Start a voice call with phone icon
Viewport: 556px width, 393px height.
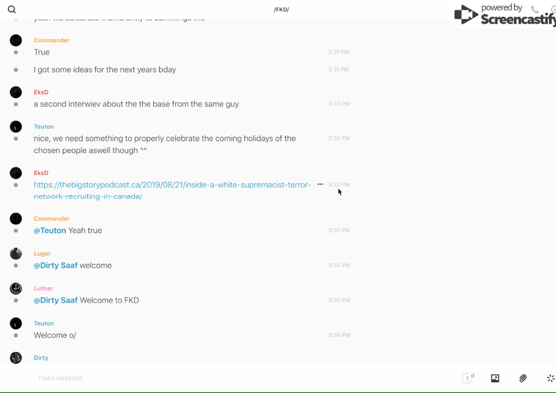[x=535, y=10]
